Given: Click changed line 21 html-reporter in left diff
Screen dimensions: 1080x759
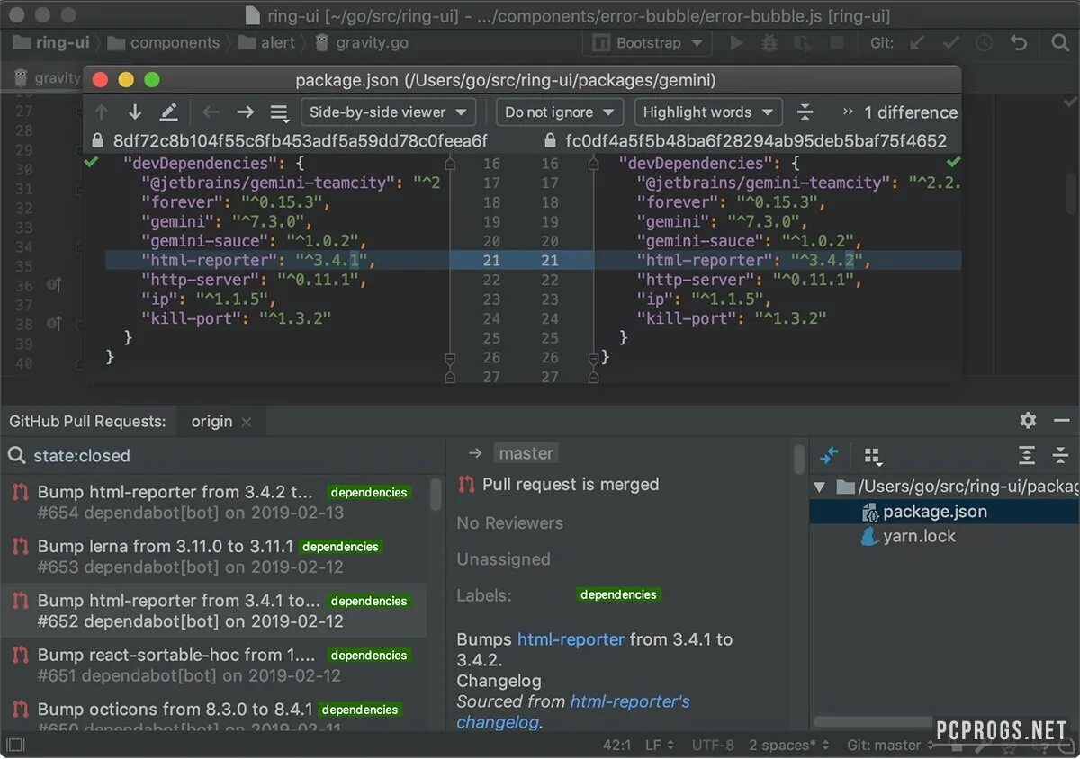Looking at the screenshot, I should [x=278, y=261].
